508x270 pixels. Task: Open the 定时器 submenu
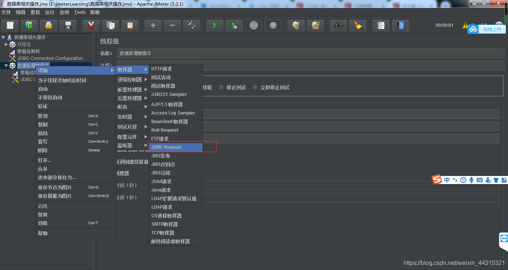132,117
